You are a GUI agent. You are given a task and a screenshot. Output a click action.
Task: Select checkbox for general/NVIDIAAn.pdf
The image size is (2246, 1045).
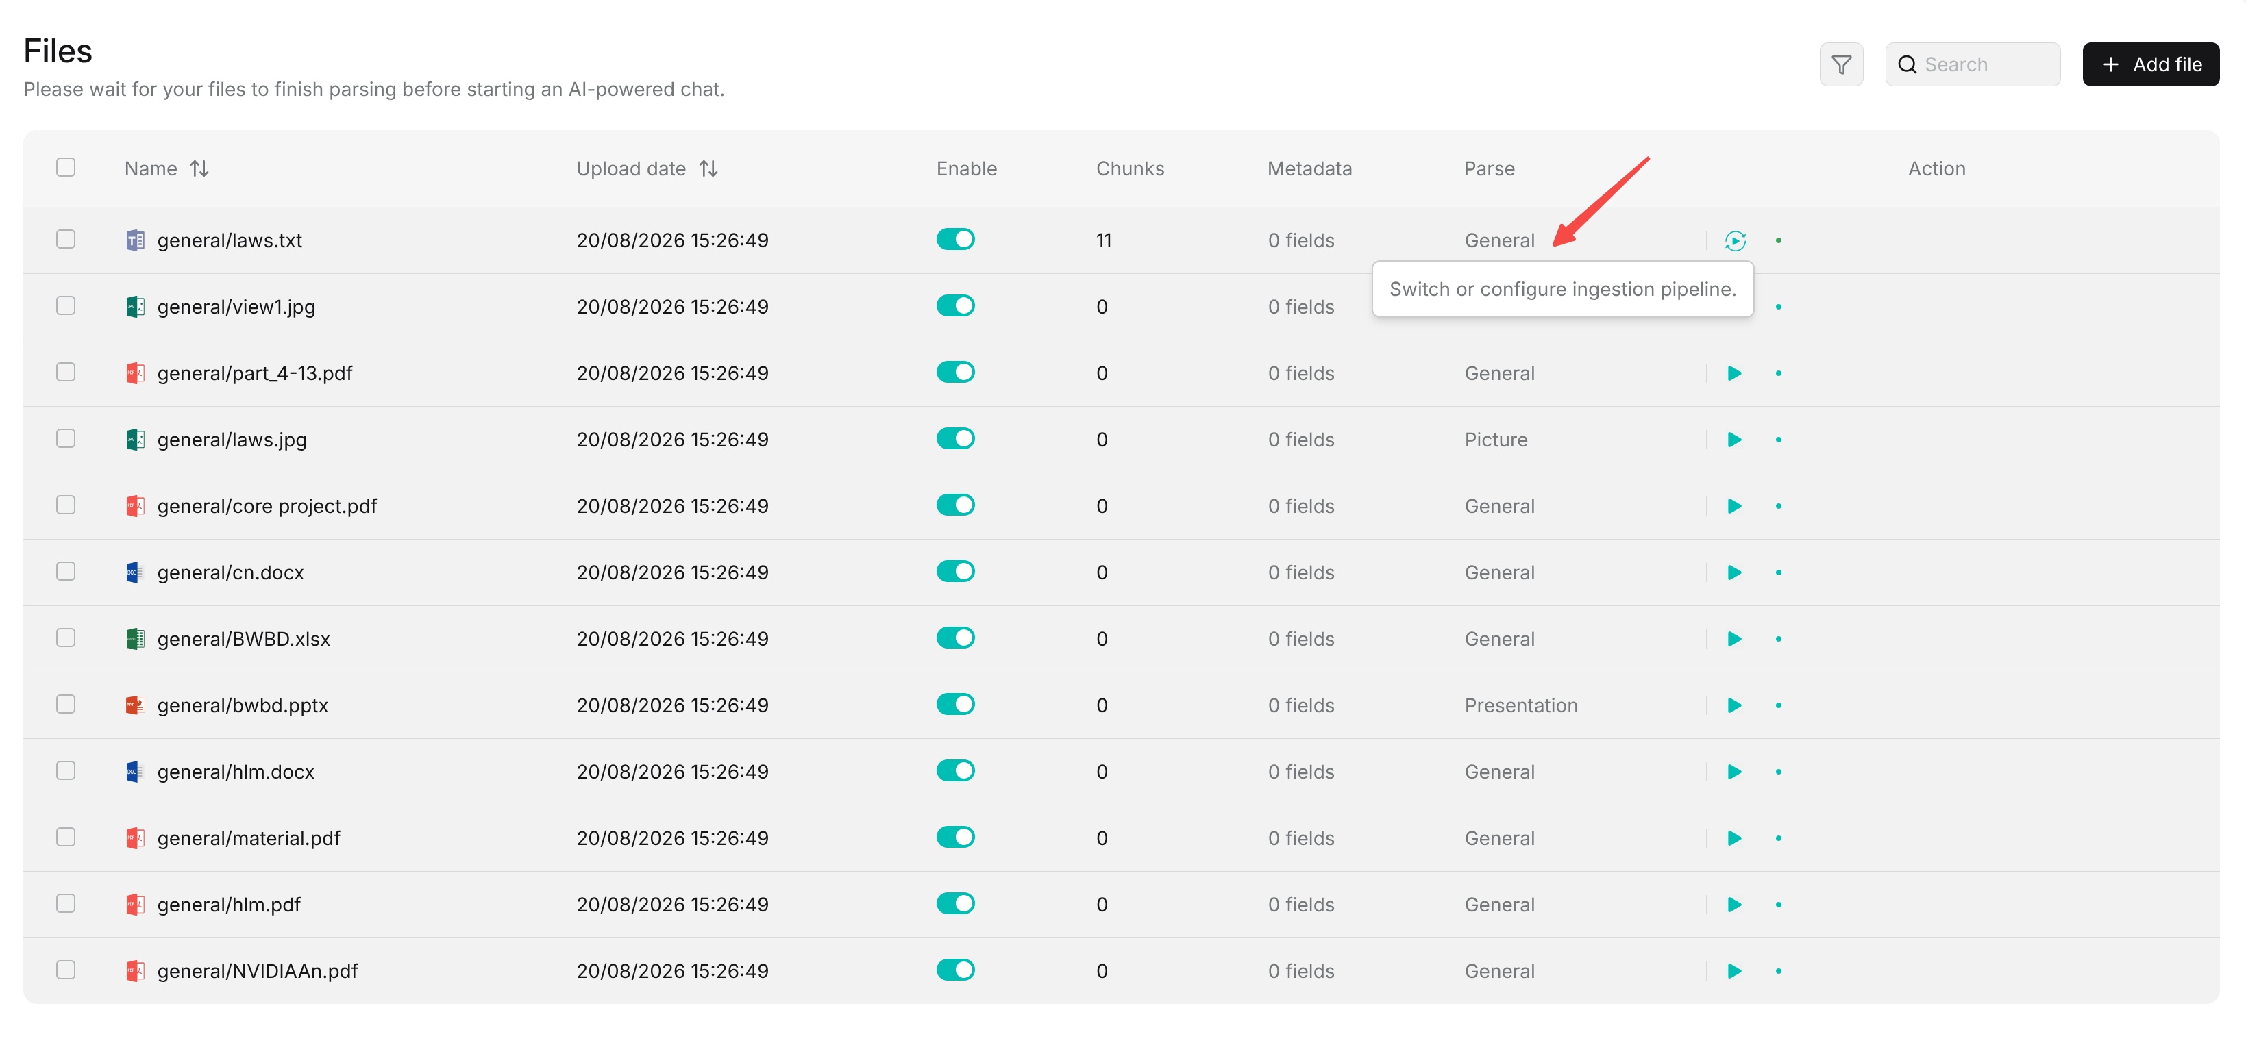click(65, 969)
